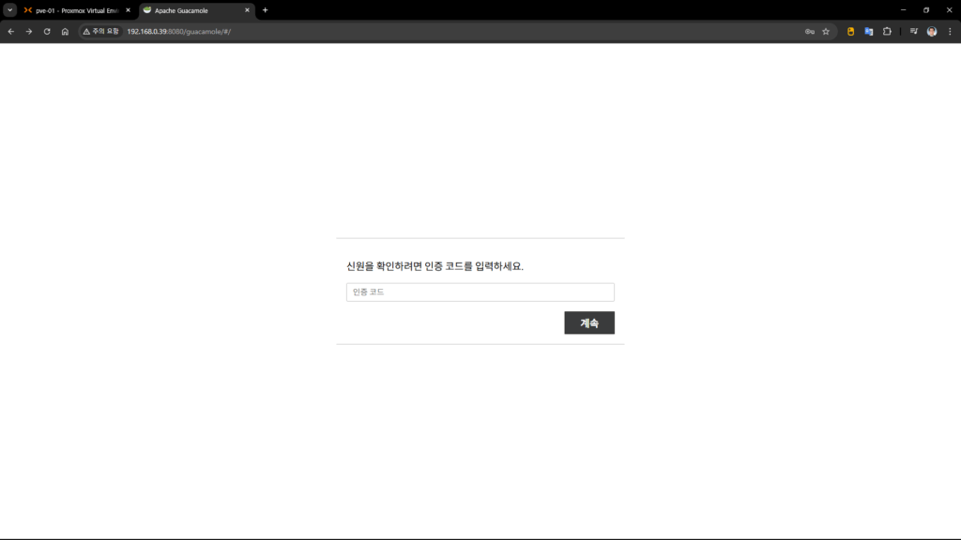Bookmark this page with the star icon
This screenshot has height=540, width=961.
click(826, 31)
